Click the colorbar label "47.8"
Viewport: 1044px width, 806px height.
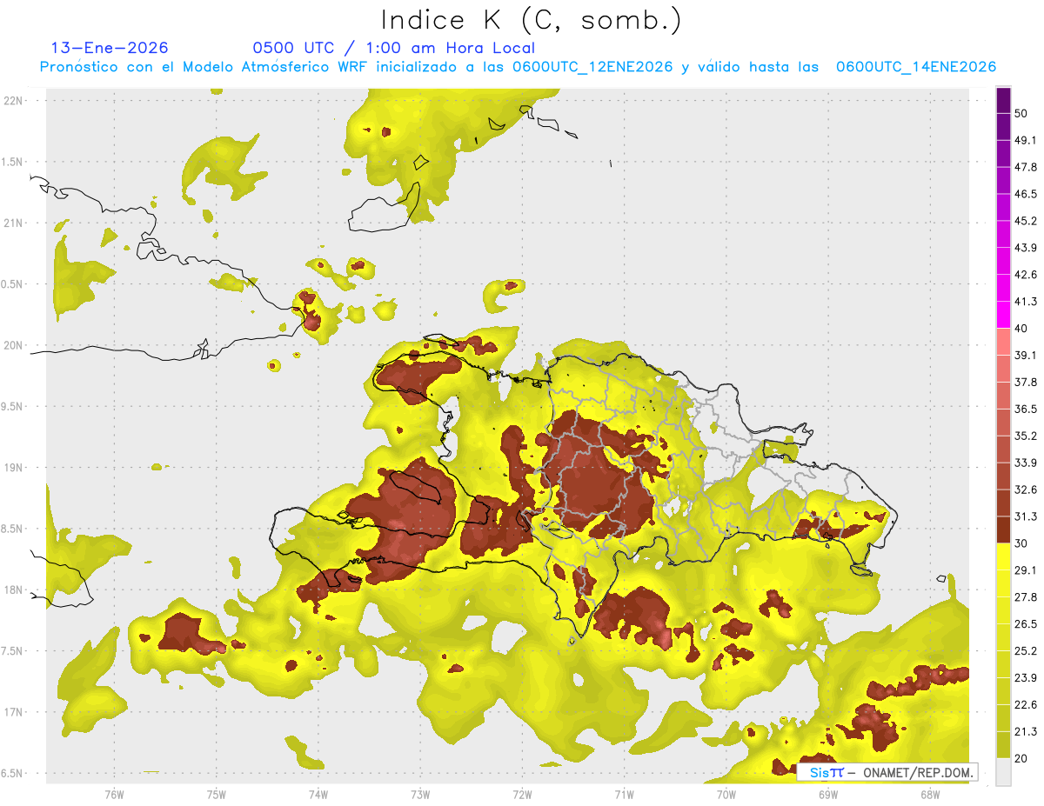pyautogui.click(x=1025, y=167)
